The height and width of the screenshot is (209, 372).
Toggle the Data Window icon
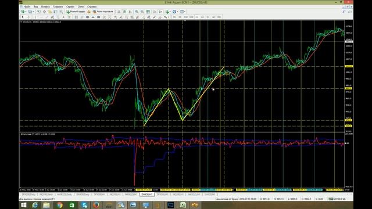[x=44, y=12]
